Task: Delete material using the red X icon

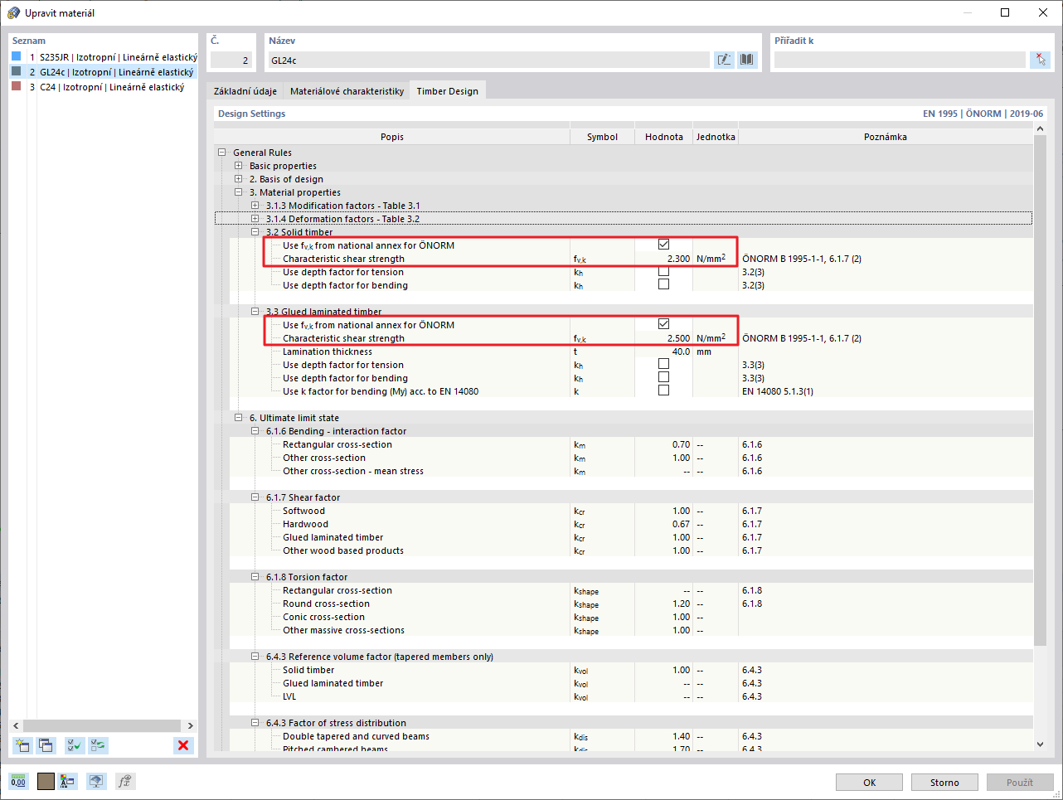Action: pos(183,745)
